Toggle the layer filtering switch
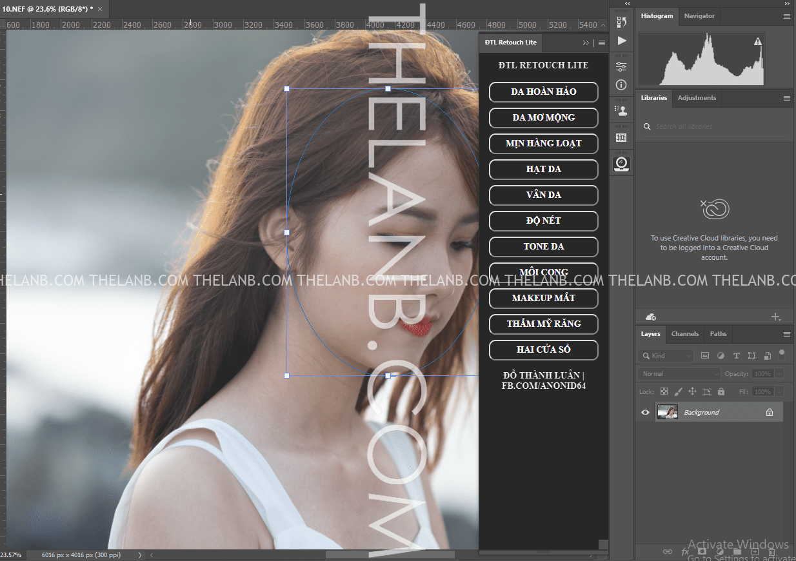Screen dimensions: 796x561 [x=782, y=354]
